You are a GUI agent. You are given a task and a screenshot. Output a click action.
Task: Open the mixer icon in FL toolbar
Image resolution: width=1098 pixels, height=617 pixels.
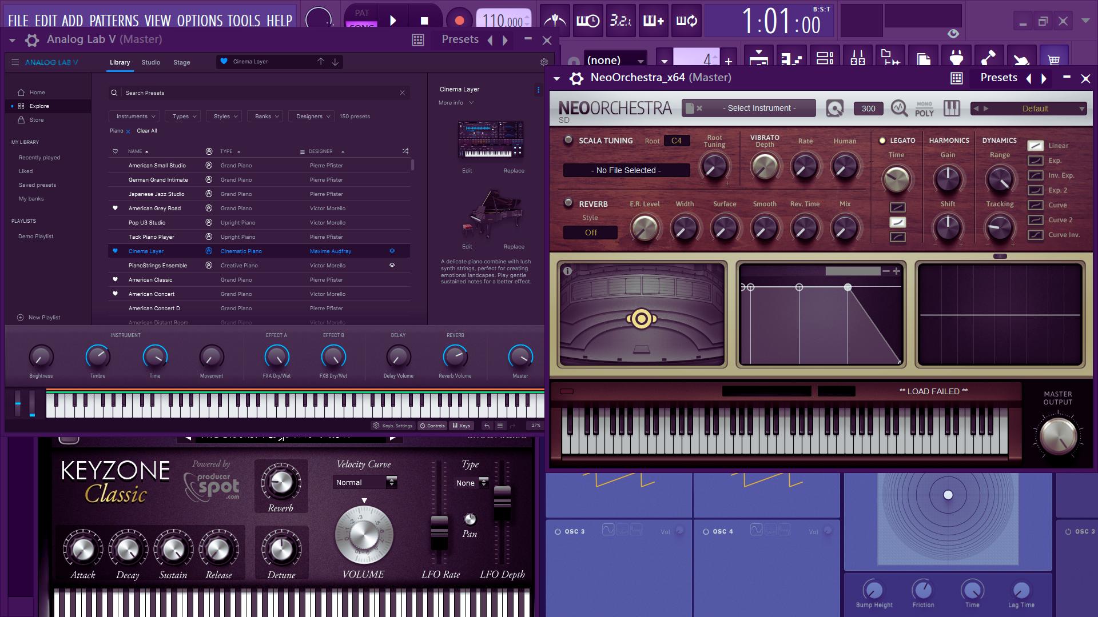pyautogui.click(x=857, y=57)
